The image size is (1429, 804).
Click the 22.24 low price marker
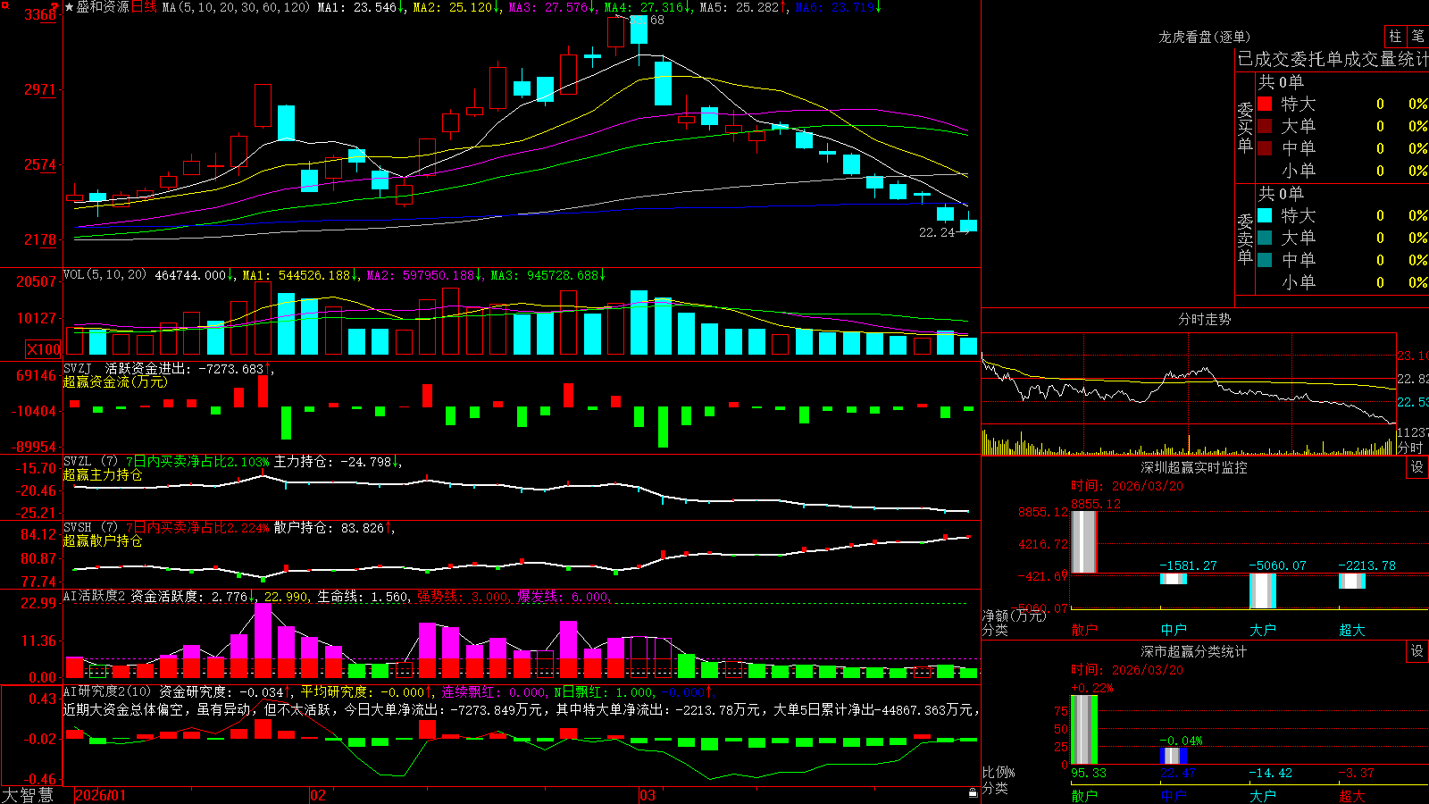pyautogui.click(x=937, y=232)
